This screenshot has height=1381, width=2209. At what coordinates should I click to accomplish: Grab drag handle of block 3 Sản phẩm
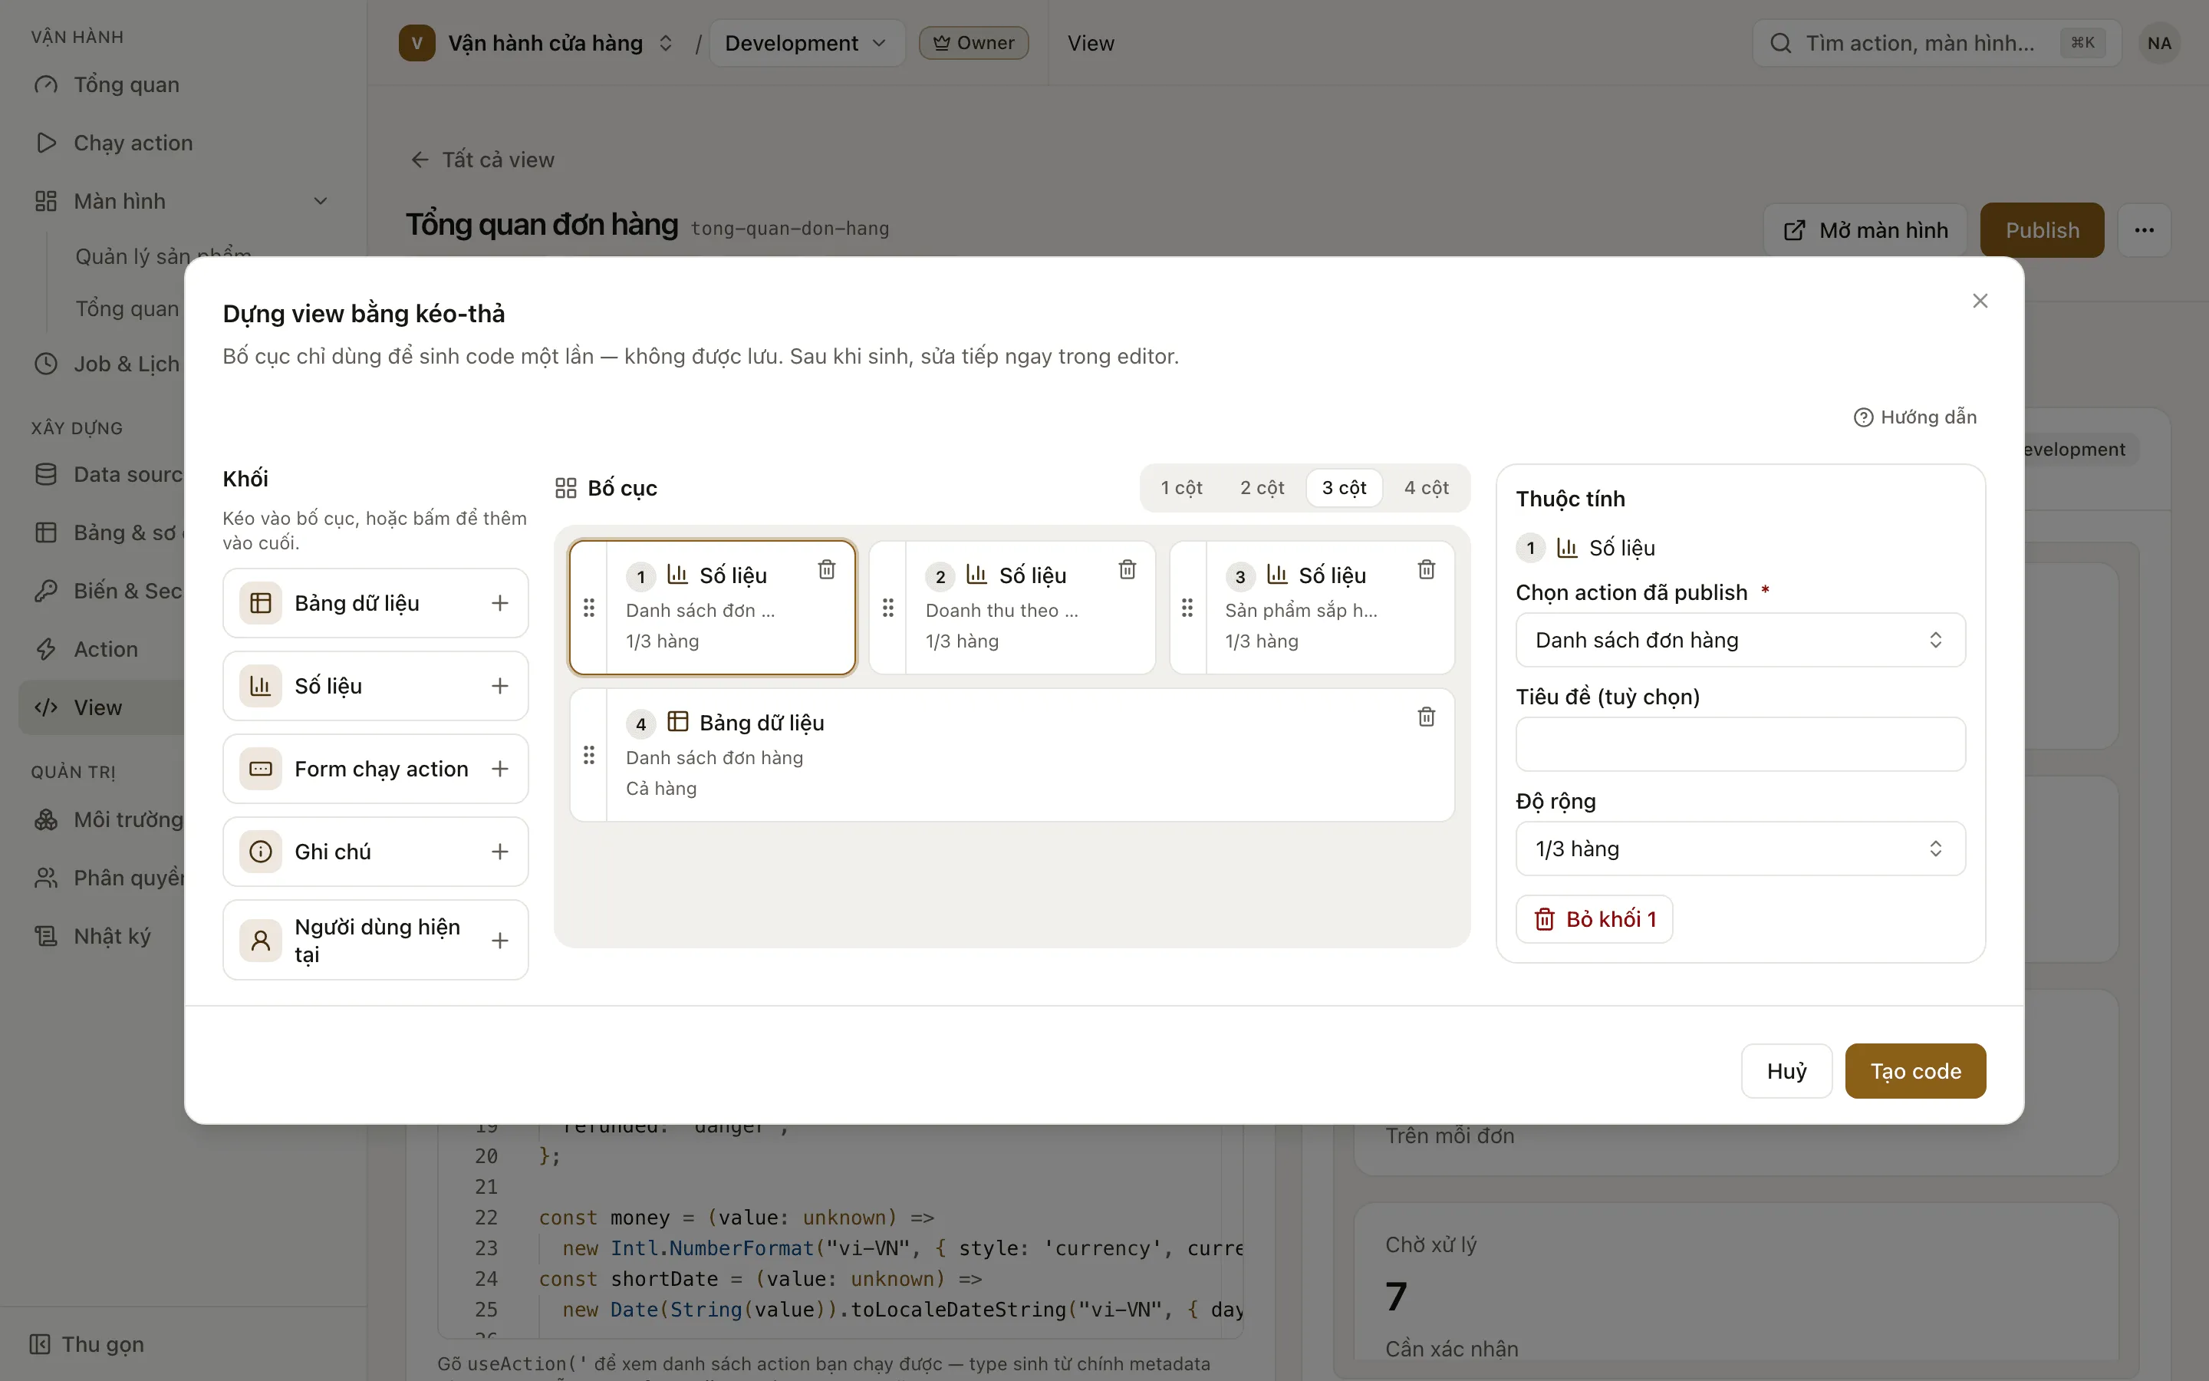click(x=1187, y=608)
